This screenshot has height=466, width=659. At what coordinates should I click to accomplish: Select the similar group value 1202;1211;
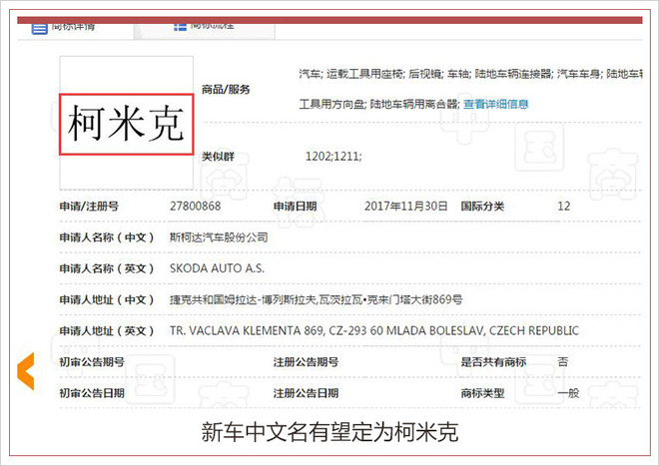333,157
